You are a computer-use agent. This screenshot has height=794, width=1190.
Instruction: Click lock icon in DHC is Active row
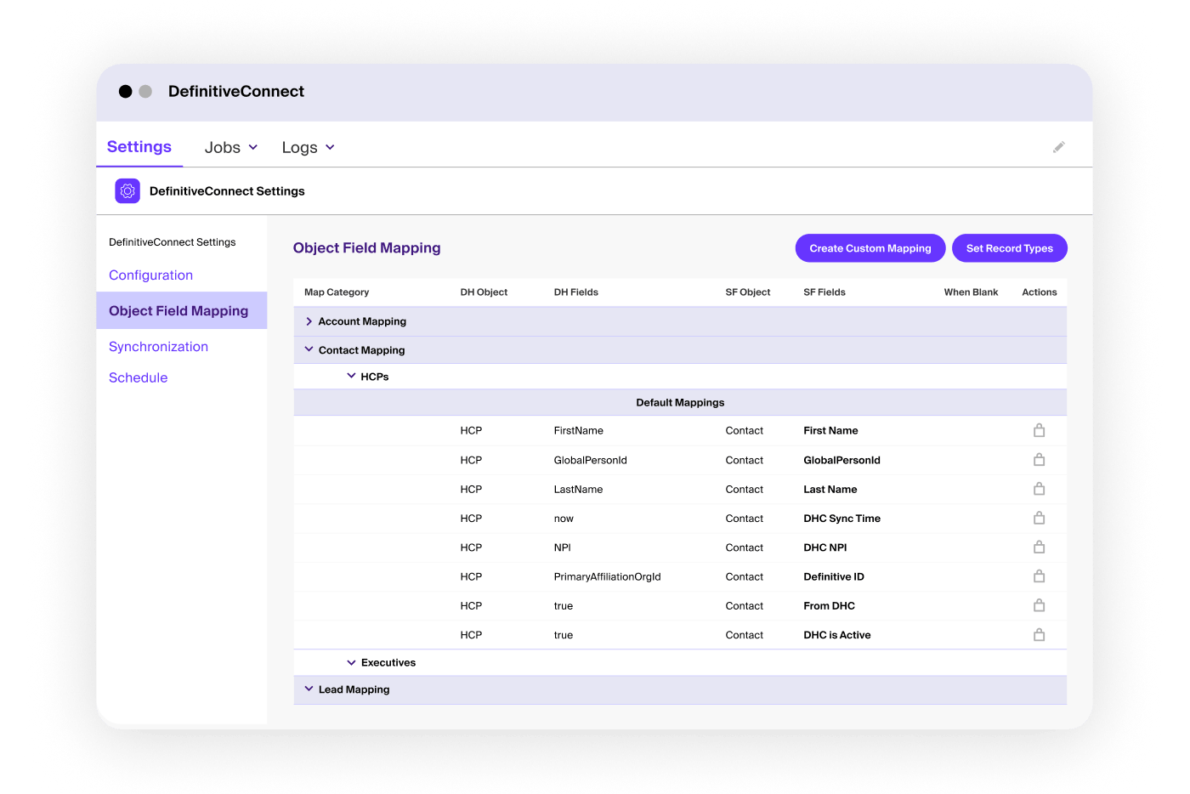1039,635
